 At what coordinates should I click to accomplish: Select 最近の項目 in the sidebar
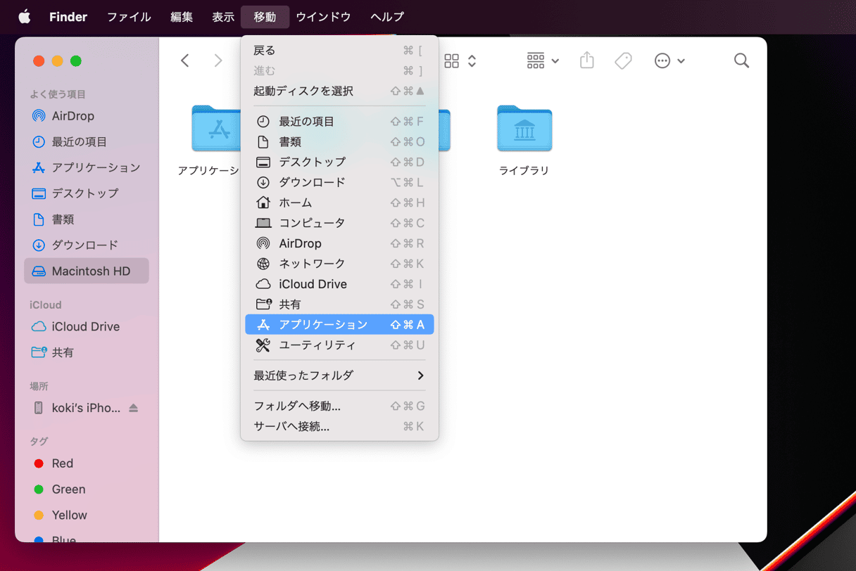coord(87,142)
